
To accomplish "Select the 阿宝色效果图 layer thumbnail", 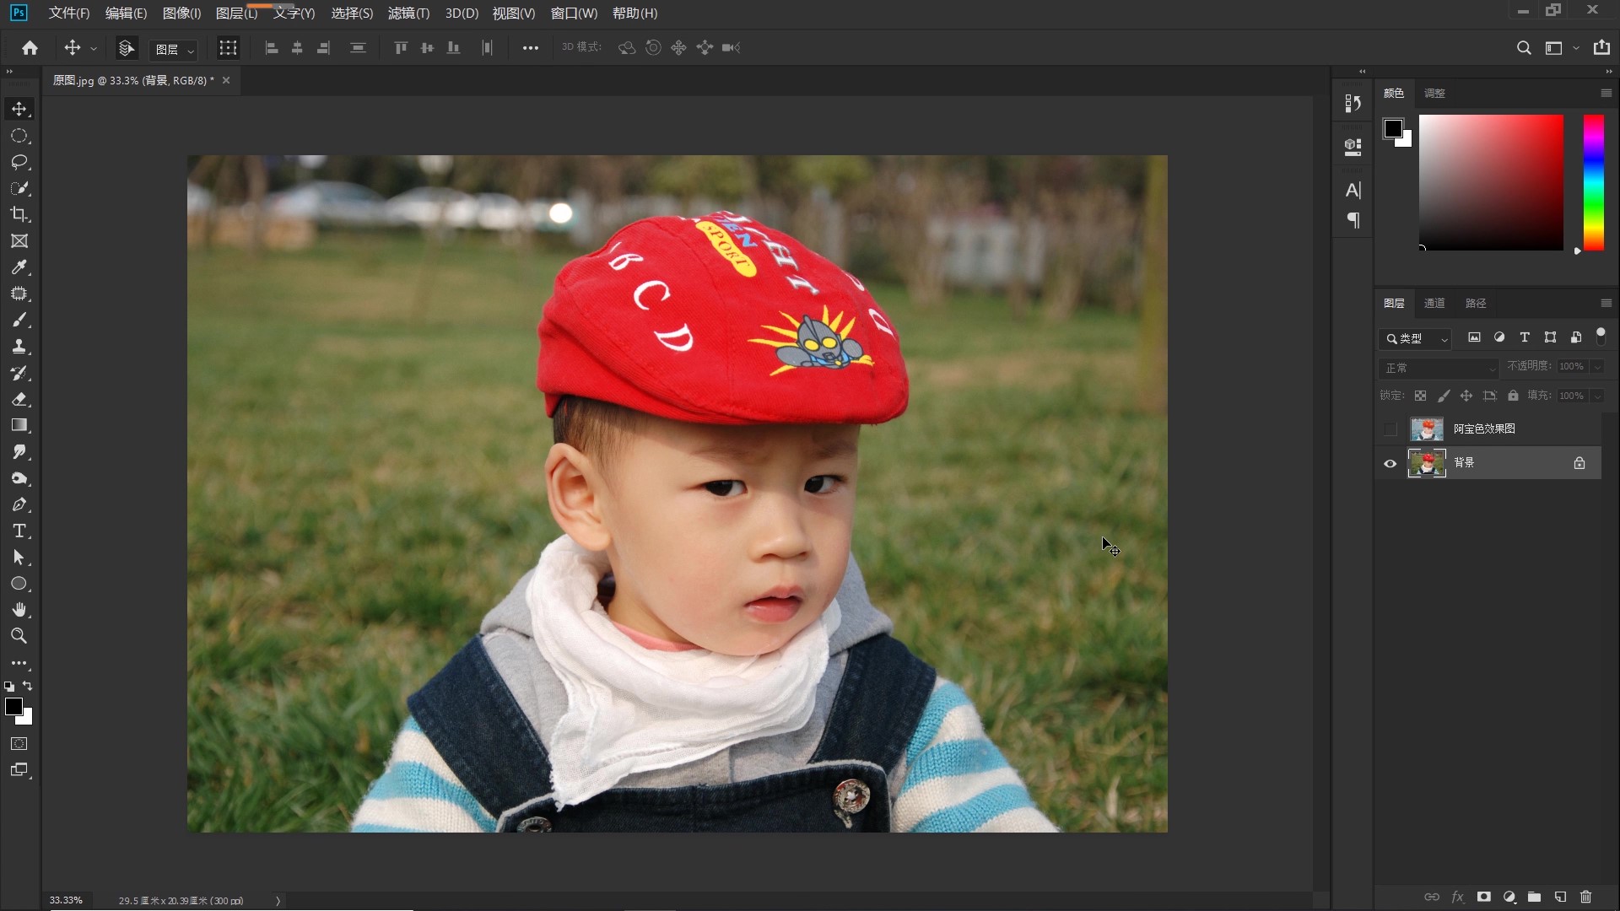I will coord(1427,429).
